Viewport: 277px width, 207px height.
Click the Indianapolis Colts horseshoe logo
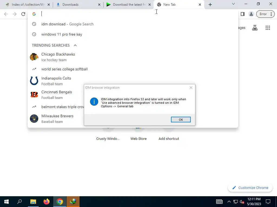(34, 81)
